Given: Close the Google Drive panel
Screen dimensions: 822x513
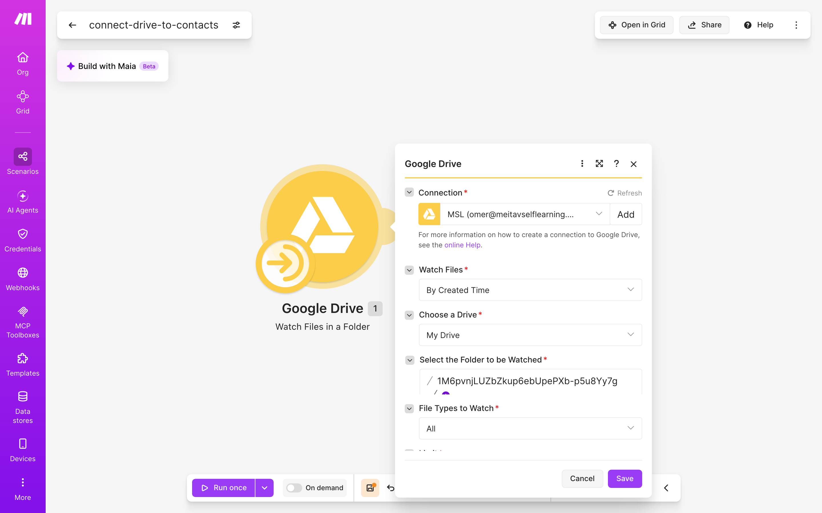Looking at the screenshot, I should pyautogui.click(x=634, y=164).
